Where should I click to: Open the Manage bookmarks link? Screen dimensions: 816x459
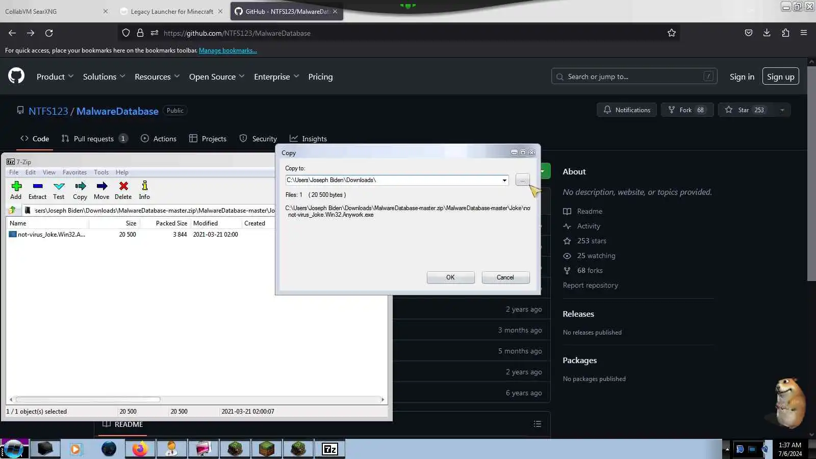228,50
